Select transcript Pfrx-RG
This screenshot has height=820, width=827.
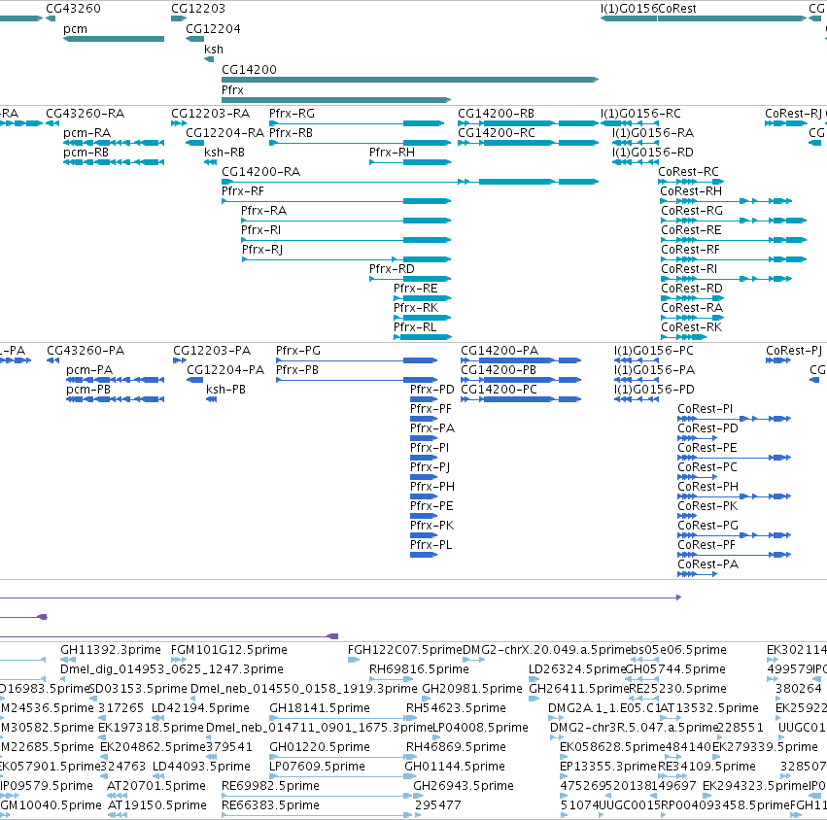(357, 123)
